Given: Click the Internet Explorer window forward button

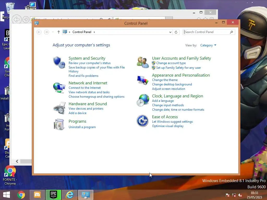Looking at the screenshot, I should pos(26,19).
